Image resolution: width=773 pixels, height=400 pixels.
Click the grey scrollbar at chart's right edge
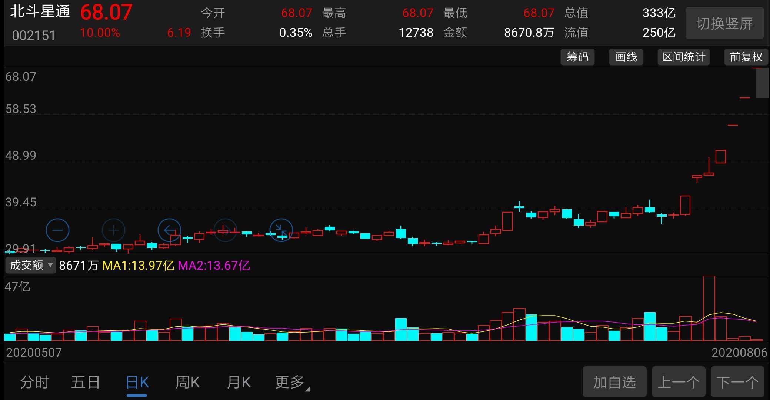click(763, 83)
